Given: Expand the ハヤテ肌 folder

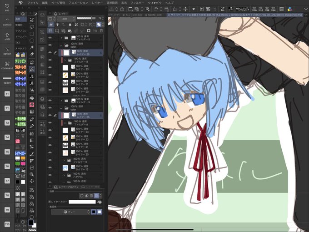Looking at the screenshot, I should 64,175.
